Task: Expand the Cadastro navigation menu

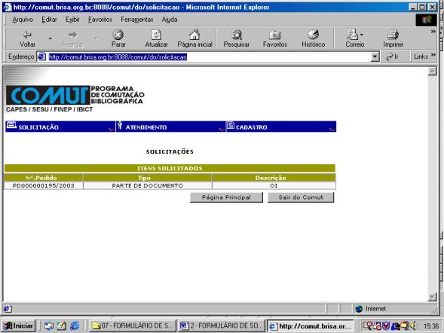Action: tap(281, 127)
